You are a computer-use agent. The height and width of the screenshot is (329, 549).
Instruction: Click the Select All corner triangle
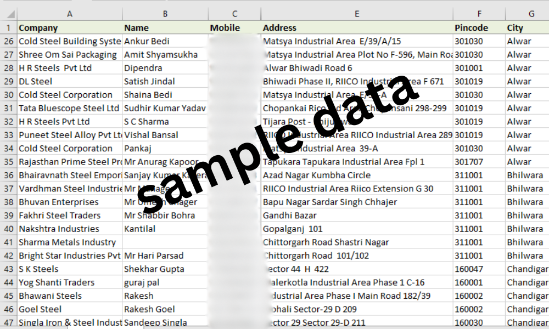click(10, 14)
